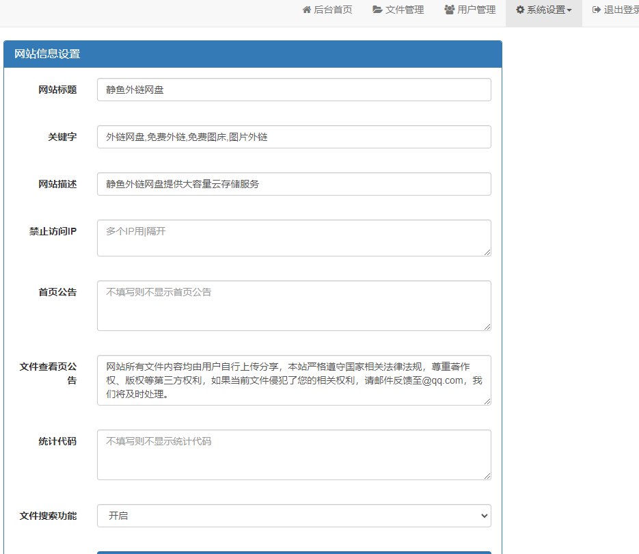Viewport: 639px width, 554px height.
Task: Click the 统计代码 textarea
Action: click(294, 454)
